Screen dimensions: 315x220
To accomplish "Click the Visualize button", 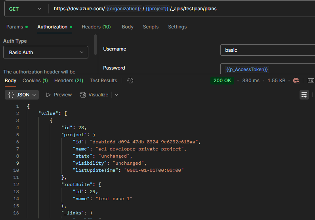I will click(94, 95).
